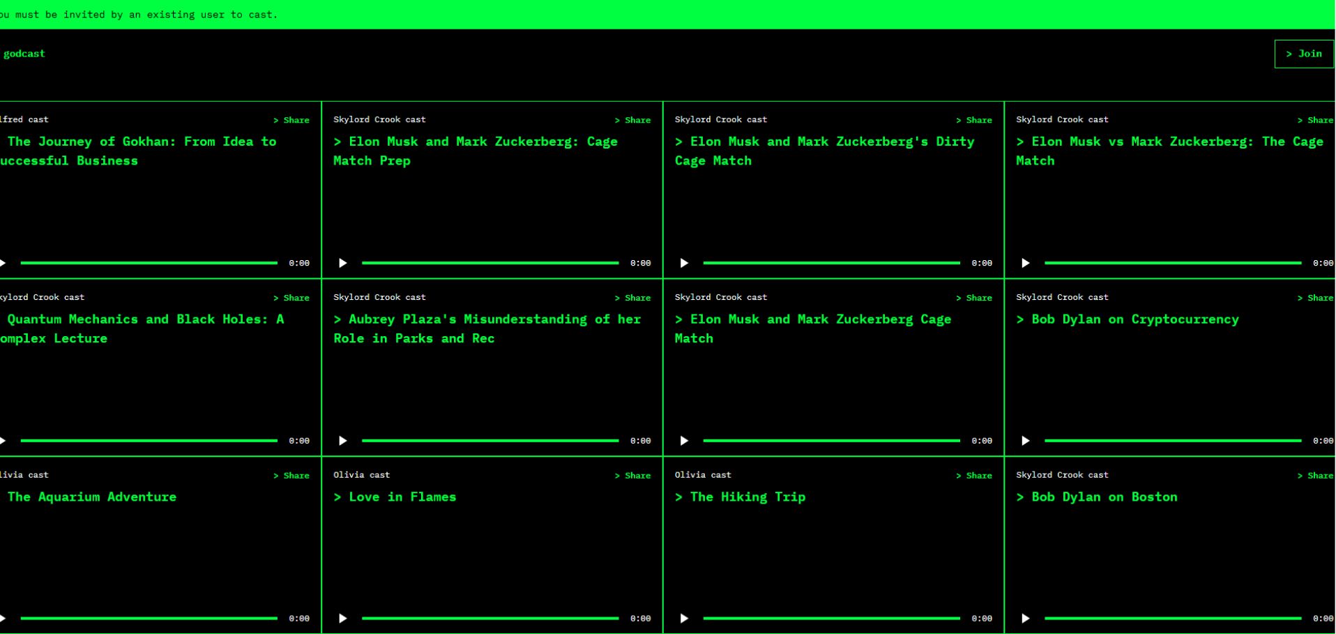The width and height of the screenshot is (1336, 634).
Task: Open 'Aubrey Plaza's Misunderstanding' cast title
Action: [487, 329]
